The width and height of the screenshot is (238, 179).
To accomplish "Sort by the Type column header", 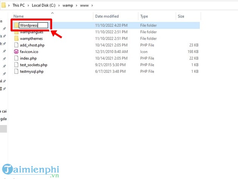I will point(144,16).
